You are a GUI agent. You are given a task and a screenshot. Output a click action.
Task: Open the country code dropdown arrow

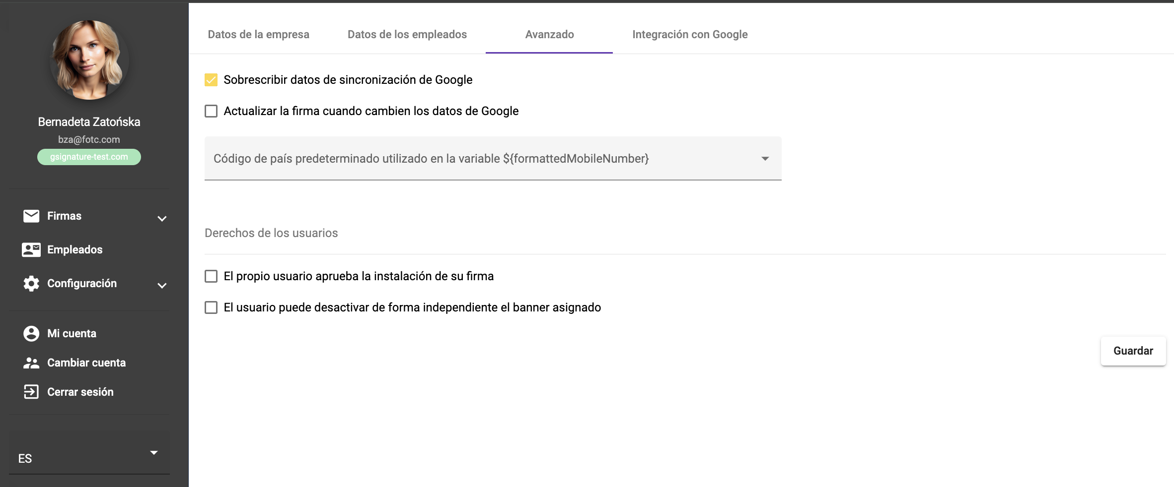765,159
